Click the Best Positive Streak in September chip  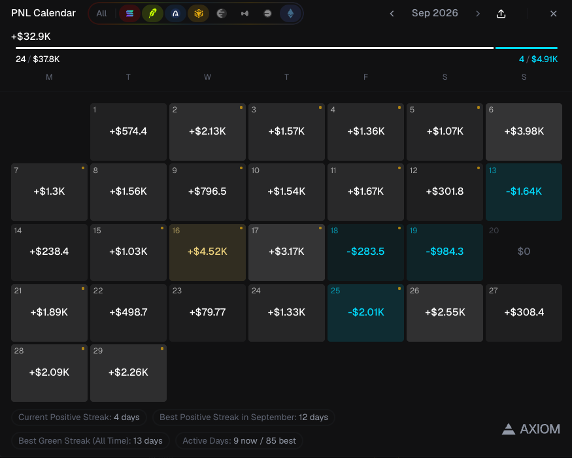click(244, 417)
